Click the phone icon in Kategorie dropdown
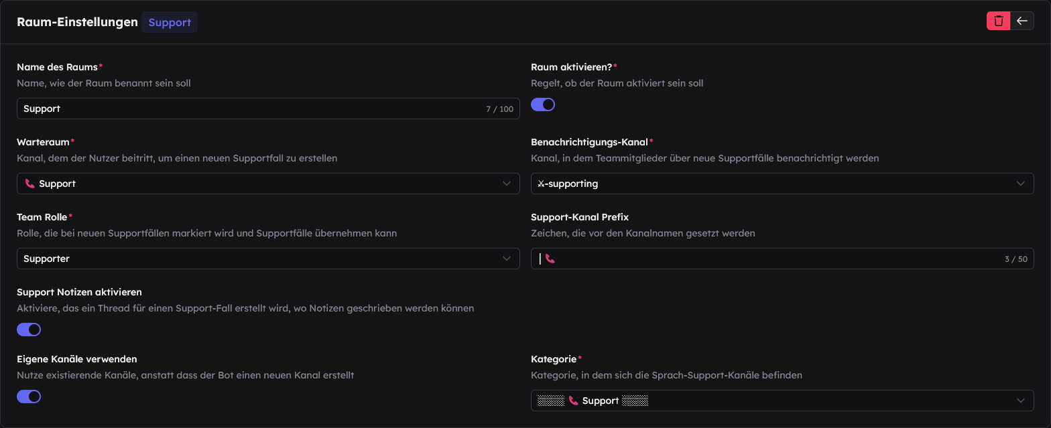This screenshot has height=428, width=1051. [573, 401]
